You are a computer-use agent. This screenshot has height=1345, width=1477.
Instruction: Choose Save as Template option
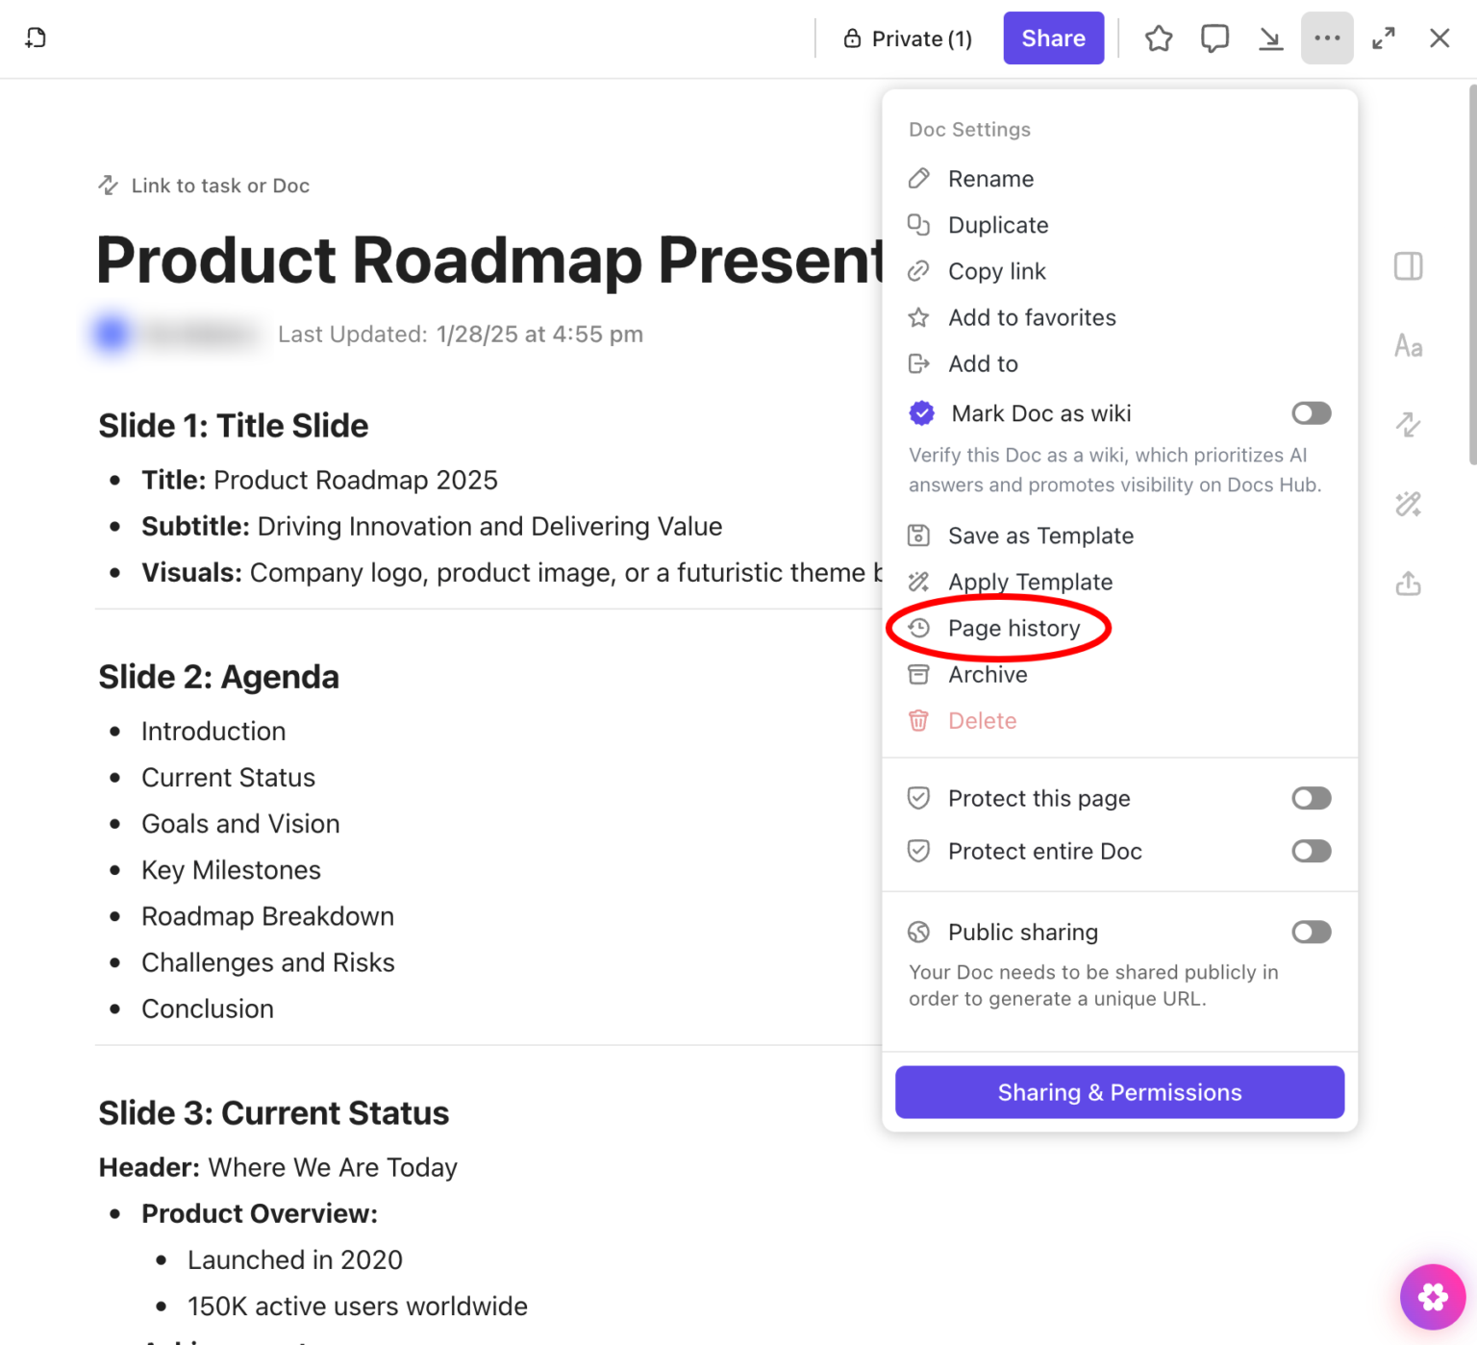click(x=1040, y=536)
